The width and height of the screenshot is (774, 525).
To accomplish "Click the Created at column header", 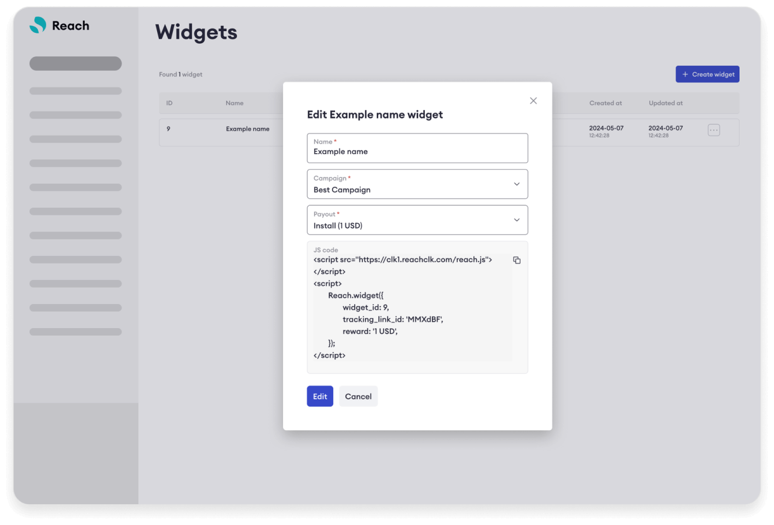I will (x=605, y=103).
